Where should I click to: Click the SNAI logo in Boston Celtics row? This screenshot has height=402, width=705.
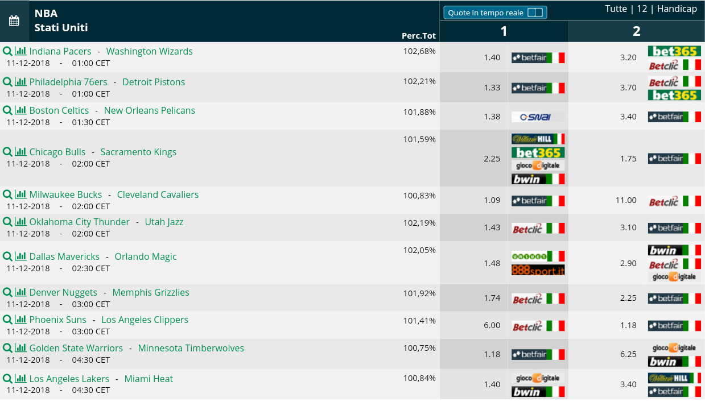click(x=538, y=117)
